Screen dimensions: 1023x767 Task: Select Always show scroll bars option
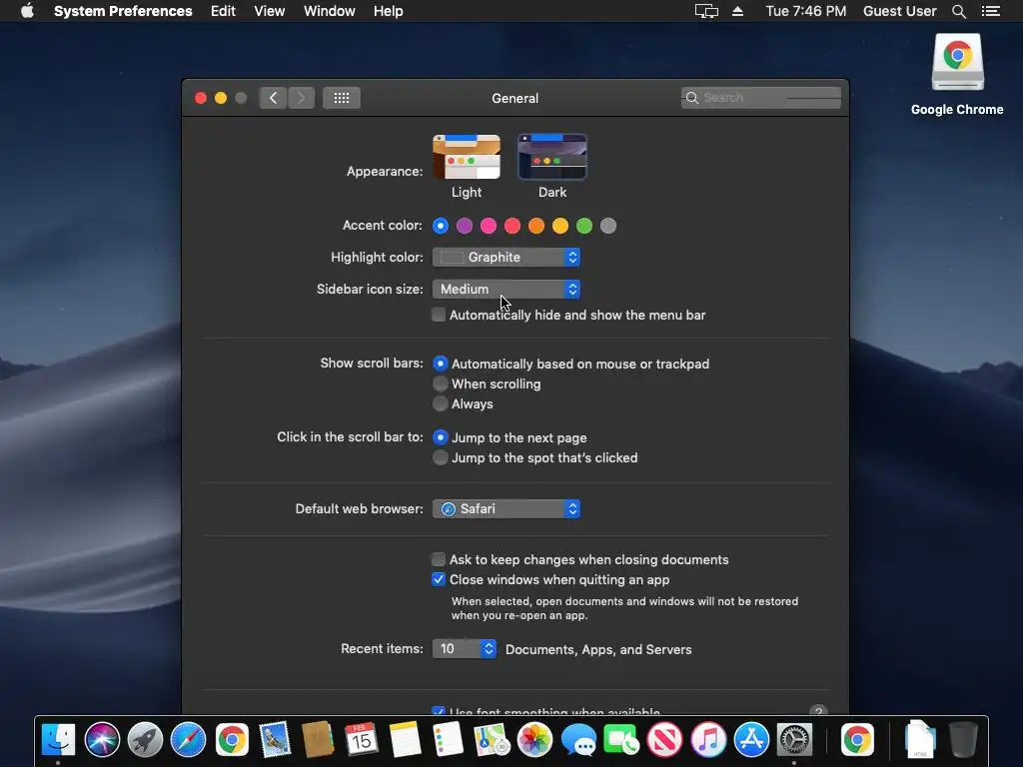click(441, 403)
